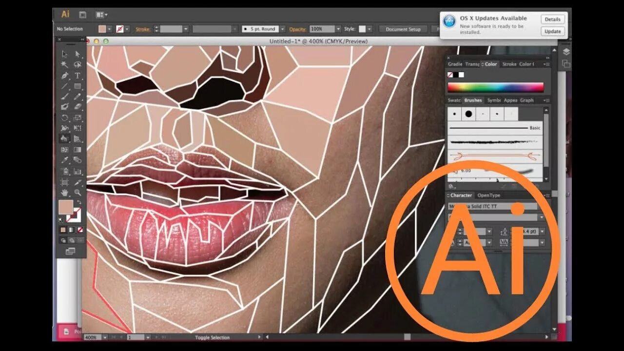Select the Gradient tool
The width and height of the screenshot is (624, 351).
point(78,150)
